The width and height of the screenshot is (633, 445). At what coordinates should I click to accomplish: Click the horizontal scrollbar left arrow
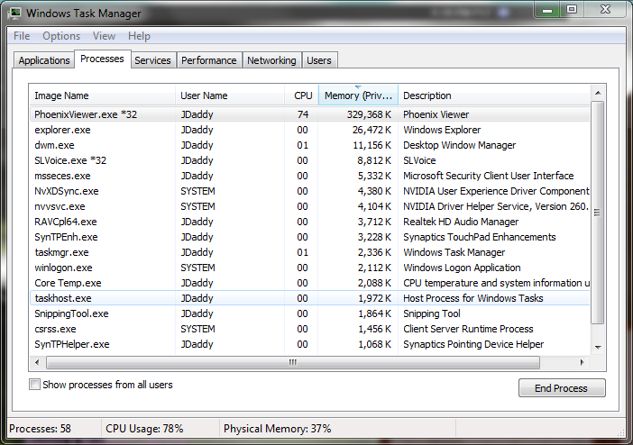click(x=38, y=362)
